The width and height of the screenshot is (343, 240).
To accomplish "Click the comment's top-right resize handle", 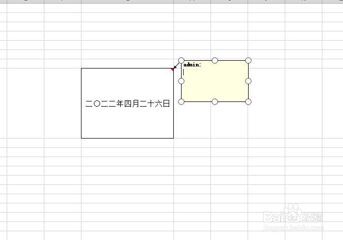I will (x=248, y=60).
